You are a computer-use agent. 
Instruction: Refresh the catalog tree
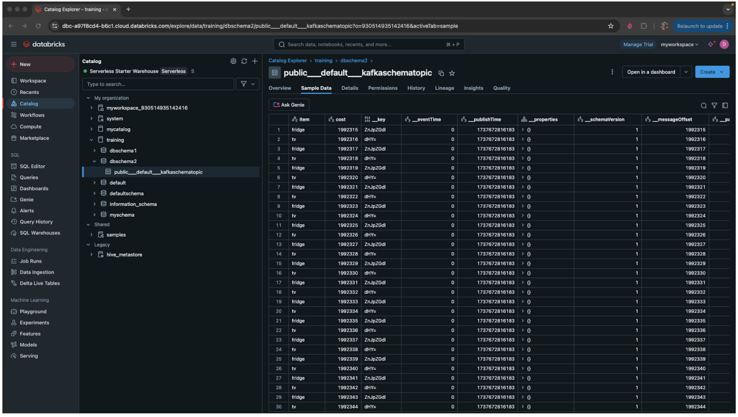(x=244, y=61)
